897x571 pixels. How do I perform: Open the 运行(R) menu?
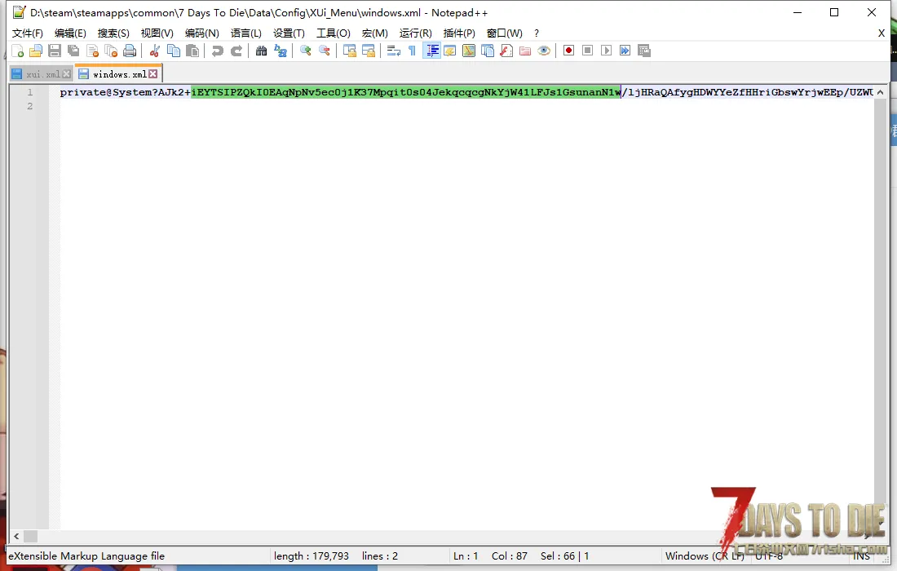415,33
